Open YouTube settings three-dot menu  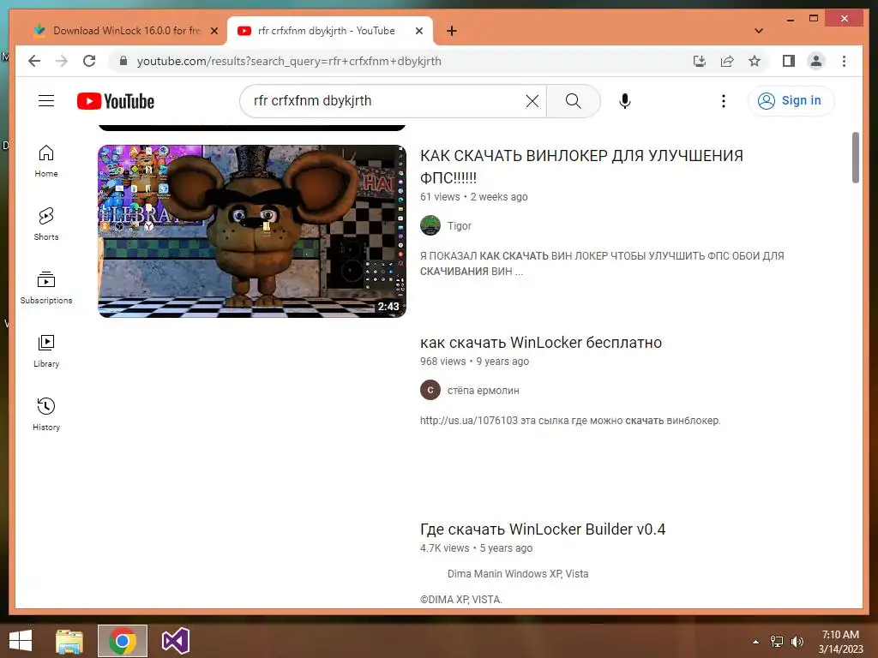724,101
